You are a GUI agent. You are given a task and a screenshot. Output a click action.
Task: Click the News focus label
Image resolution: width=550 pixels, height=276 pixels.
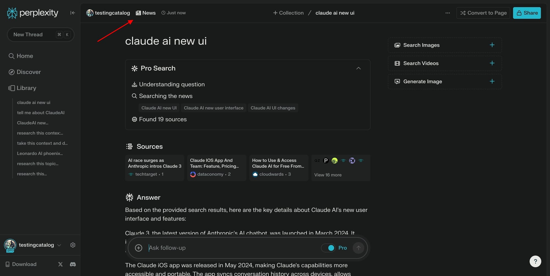pyautogui.click(x=146, y=13)
